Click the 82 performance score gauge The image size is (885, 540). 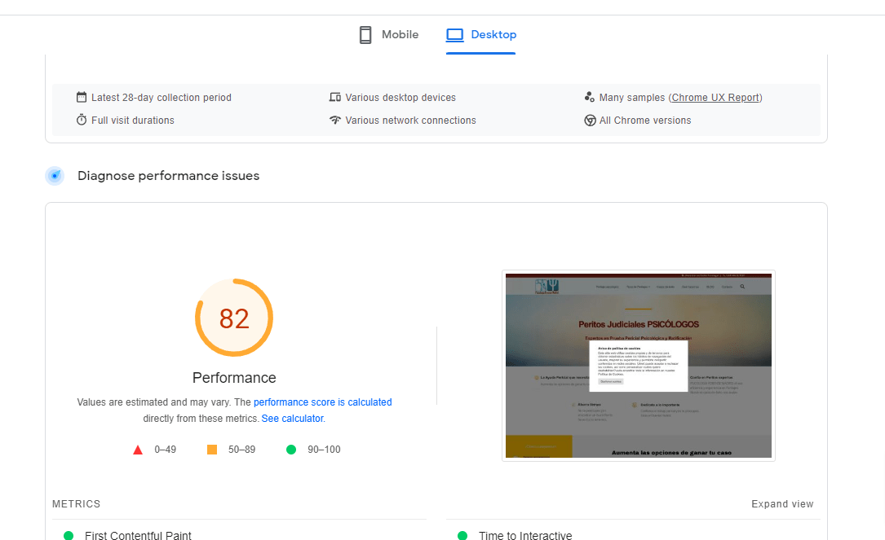click(234, 318)
